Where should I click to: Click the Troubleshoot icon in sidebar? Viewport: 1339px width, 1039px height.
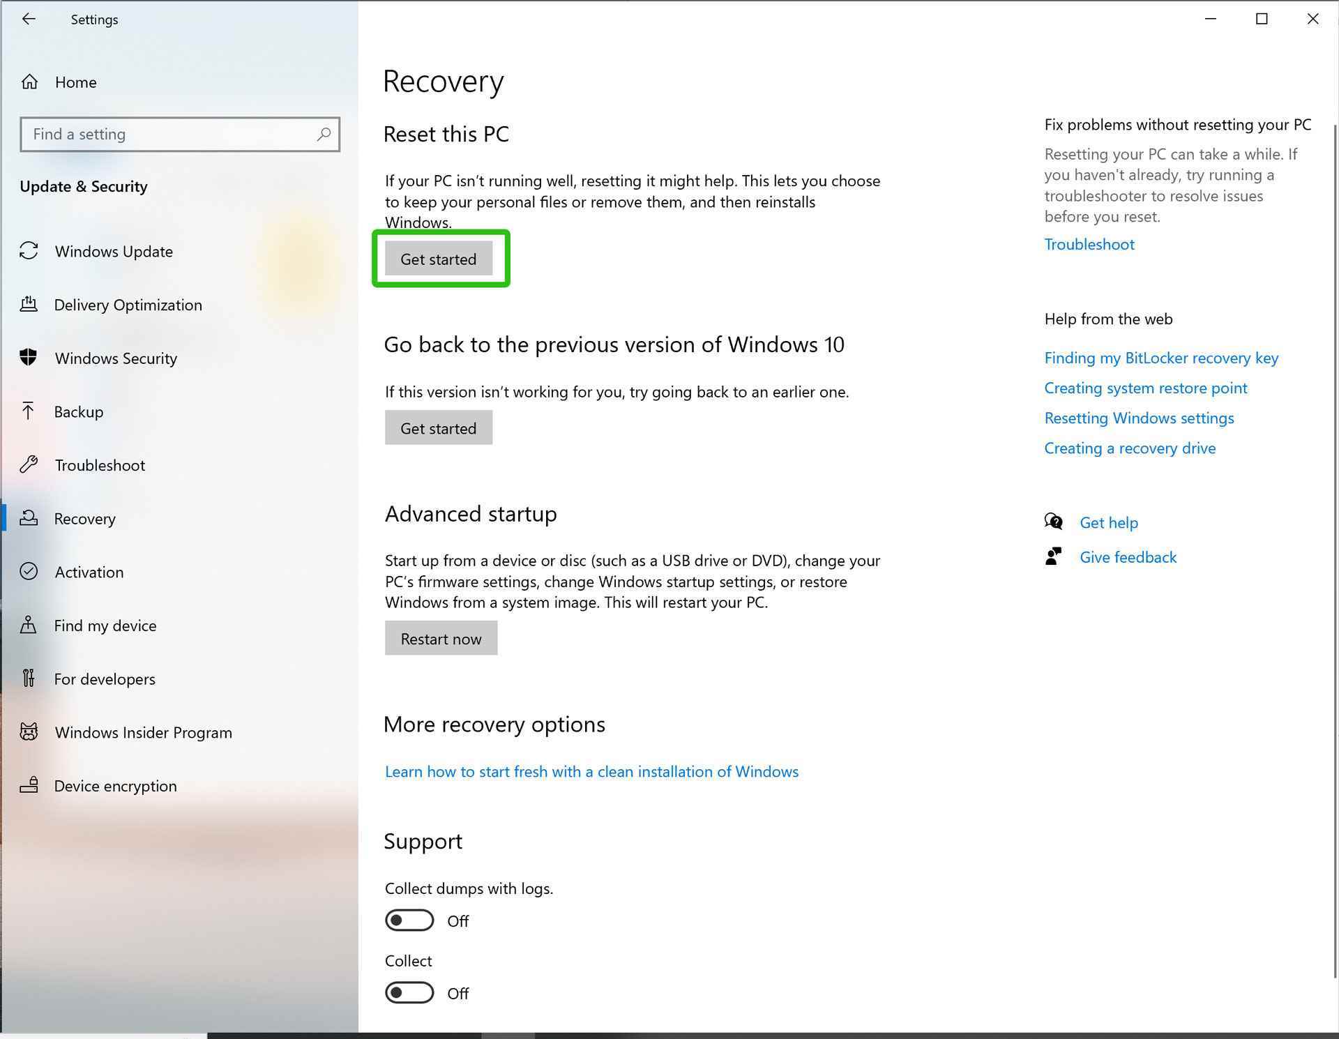(31, 464)
